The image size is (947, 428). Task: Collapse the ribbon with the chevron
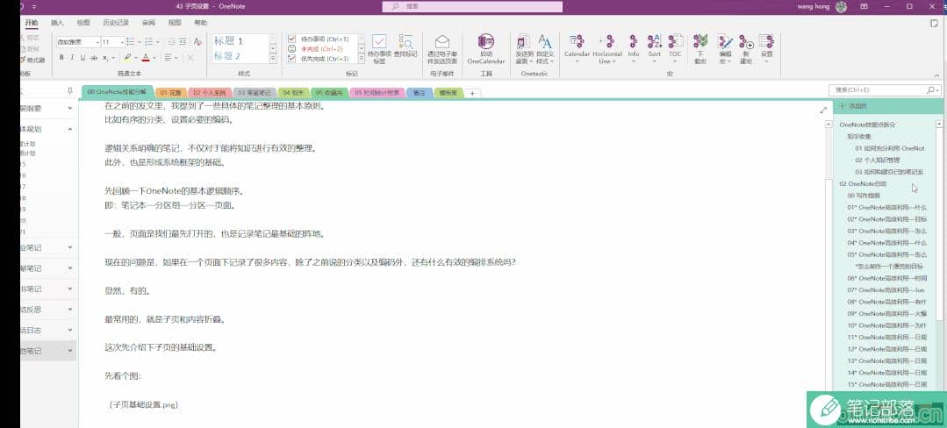click(x=936, y=75)
